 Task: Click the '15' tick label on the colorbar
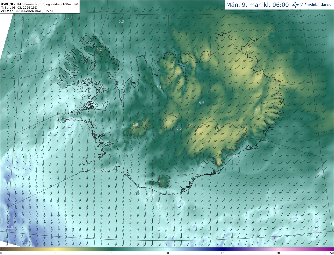point(223,253)
